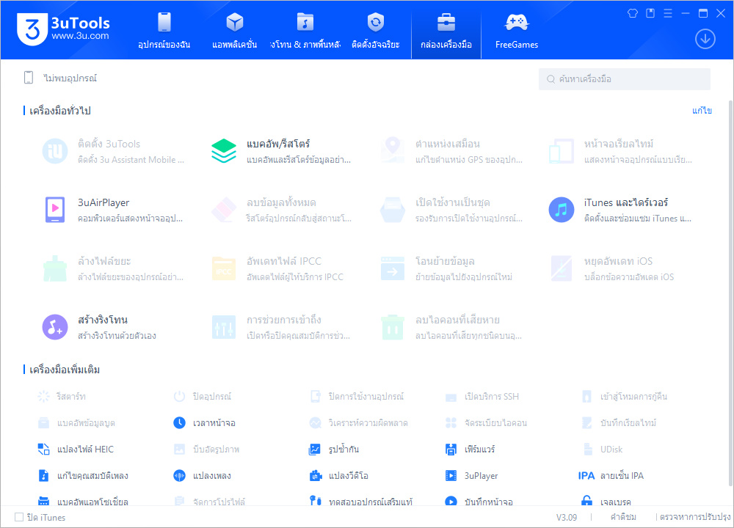Click the Virtual Location map icon
The image size is (734, 528).
point(392,150)
